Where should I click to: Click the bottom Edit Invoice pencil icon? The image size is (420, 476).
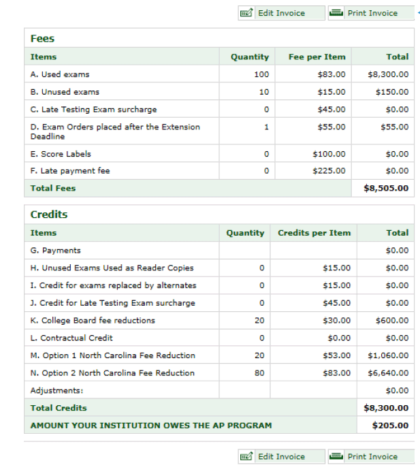tap(246, 456)
